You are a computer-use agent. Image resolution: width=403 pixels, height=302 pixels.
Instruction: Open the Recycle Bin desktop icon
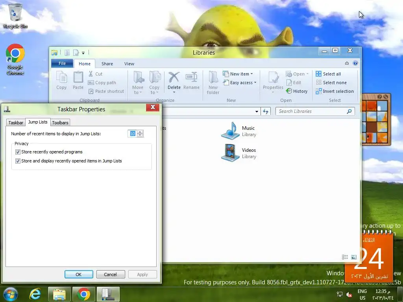click(x=15, y=15)
